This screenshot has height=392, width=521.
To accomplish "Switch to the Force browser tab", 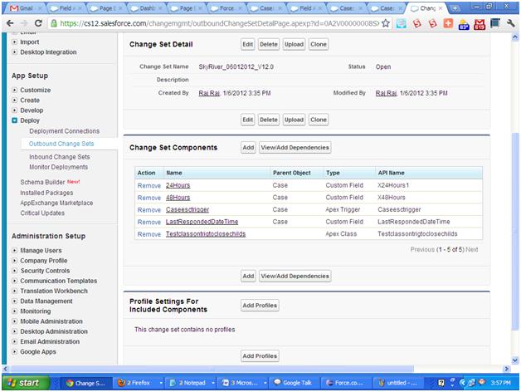I will coord(226,8).
